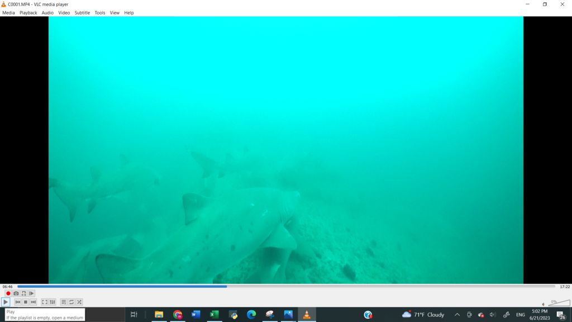Click the red Record button
This screenshot has height=322, width=572.
coord(8,293)
